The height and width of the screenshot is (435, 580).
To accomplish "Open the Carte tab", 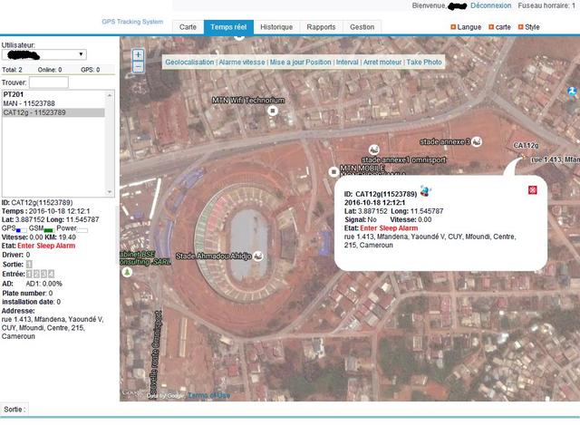I will click(x=188, y=27).
